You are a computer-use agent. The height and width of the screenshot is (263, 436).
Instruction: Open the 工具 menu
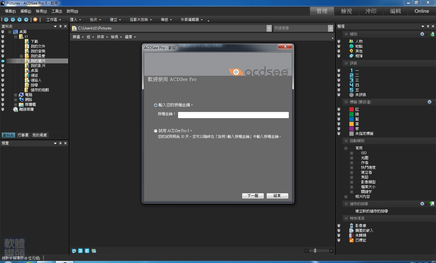[x=57, y=11]
